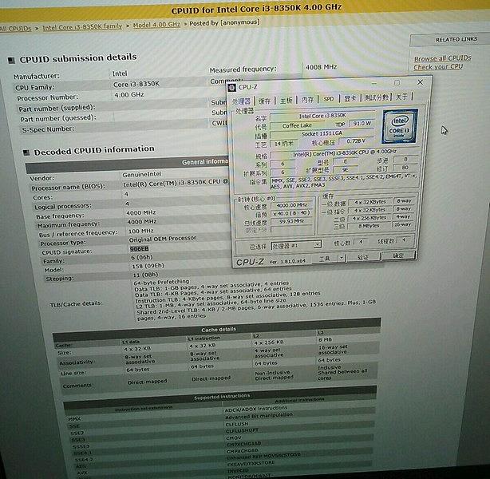The height and width of the screenshot is (479, 490).
Task: Click the Measured frequency value 4008 MHz
Action: click(x=322, y=67)
